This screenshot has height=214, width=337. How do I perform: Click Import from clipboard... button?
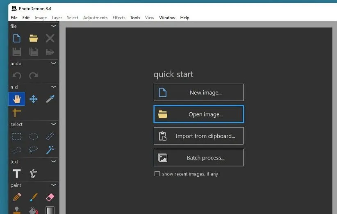[198, 136]
